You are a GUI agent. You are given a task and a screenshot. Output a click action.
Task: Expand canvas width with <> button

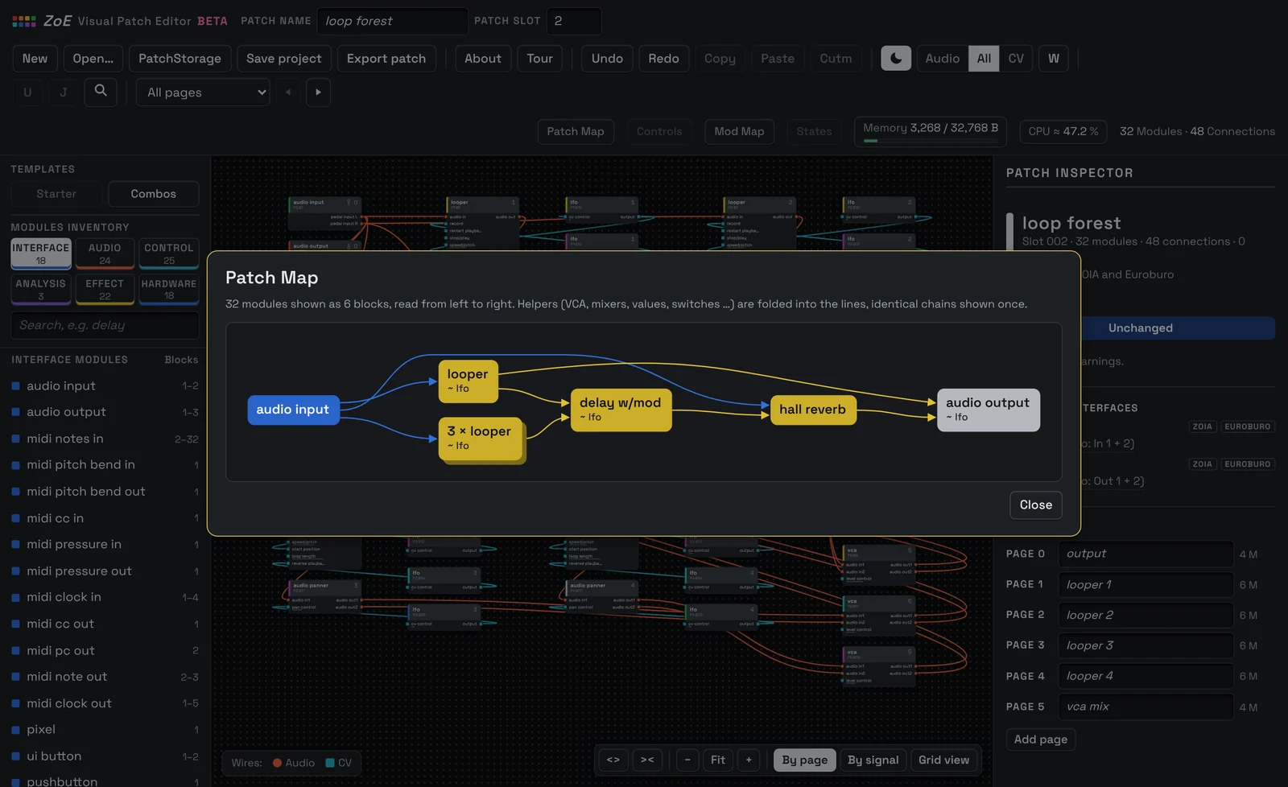613,760
